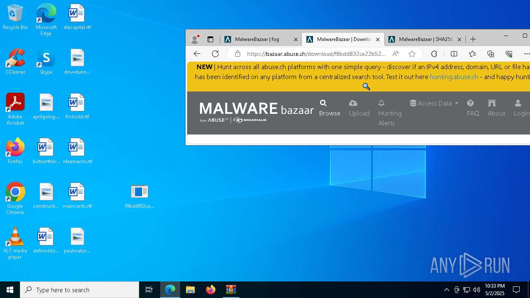Open Browser essentials heart icon

click(509, 54)
